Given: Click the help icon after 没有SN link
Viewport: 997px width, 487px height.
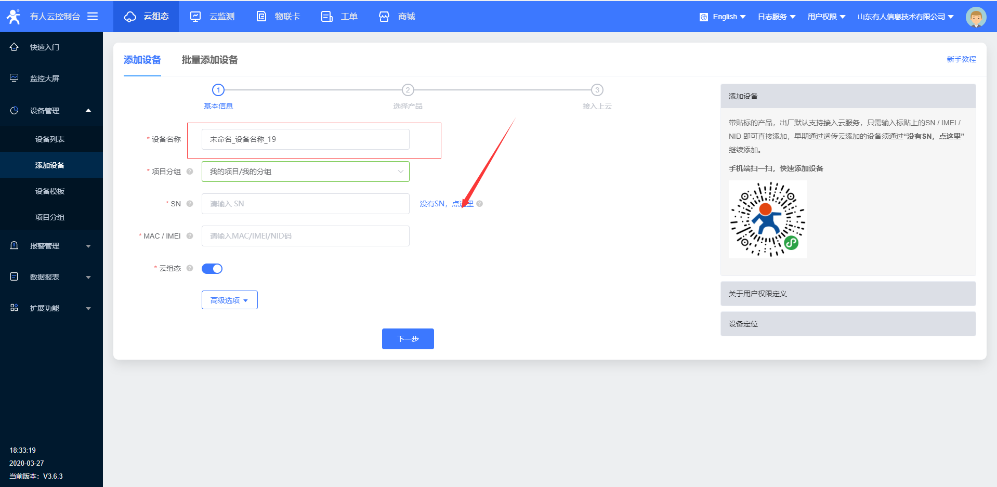Looking at the screenshot, I should pyautogui.click(x=480, y=204).
